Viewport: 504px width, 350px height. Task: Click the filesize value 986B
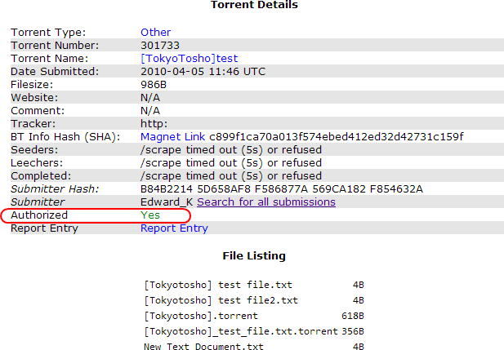pyautogui.click(x=154, y=84)
